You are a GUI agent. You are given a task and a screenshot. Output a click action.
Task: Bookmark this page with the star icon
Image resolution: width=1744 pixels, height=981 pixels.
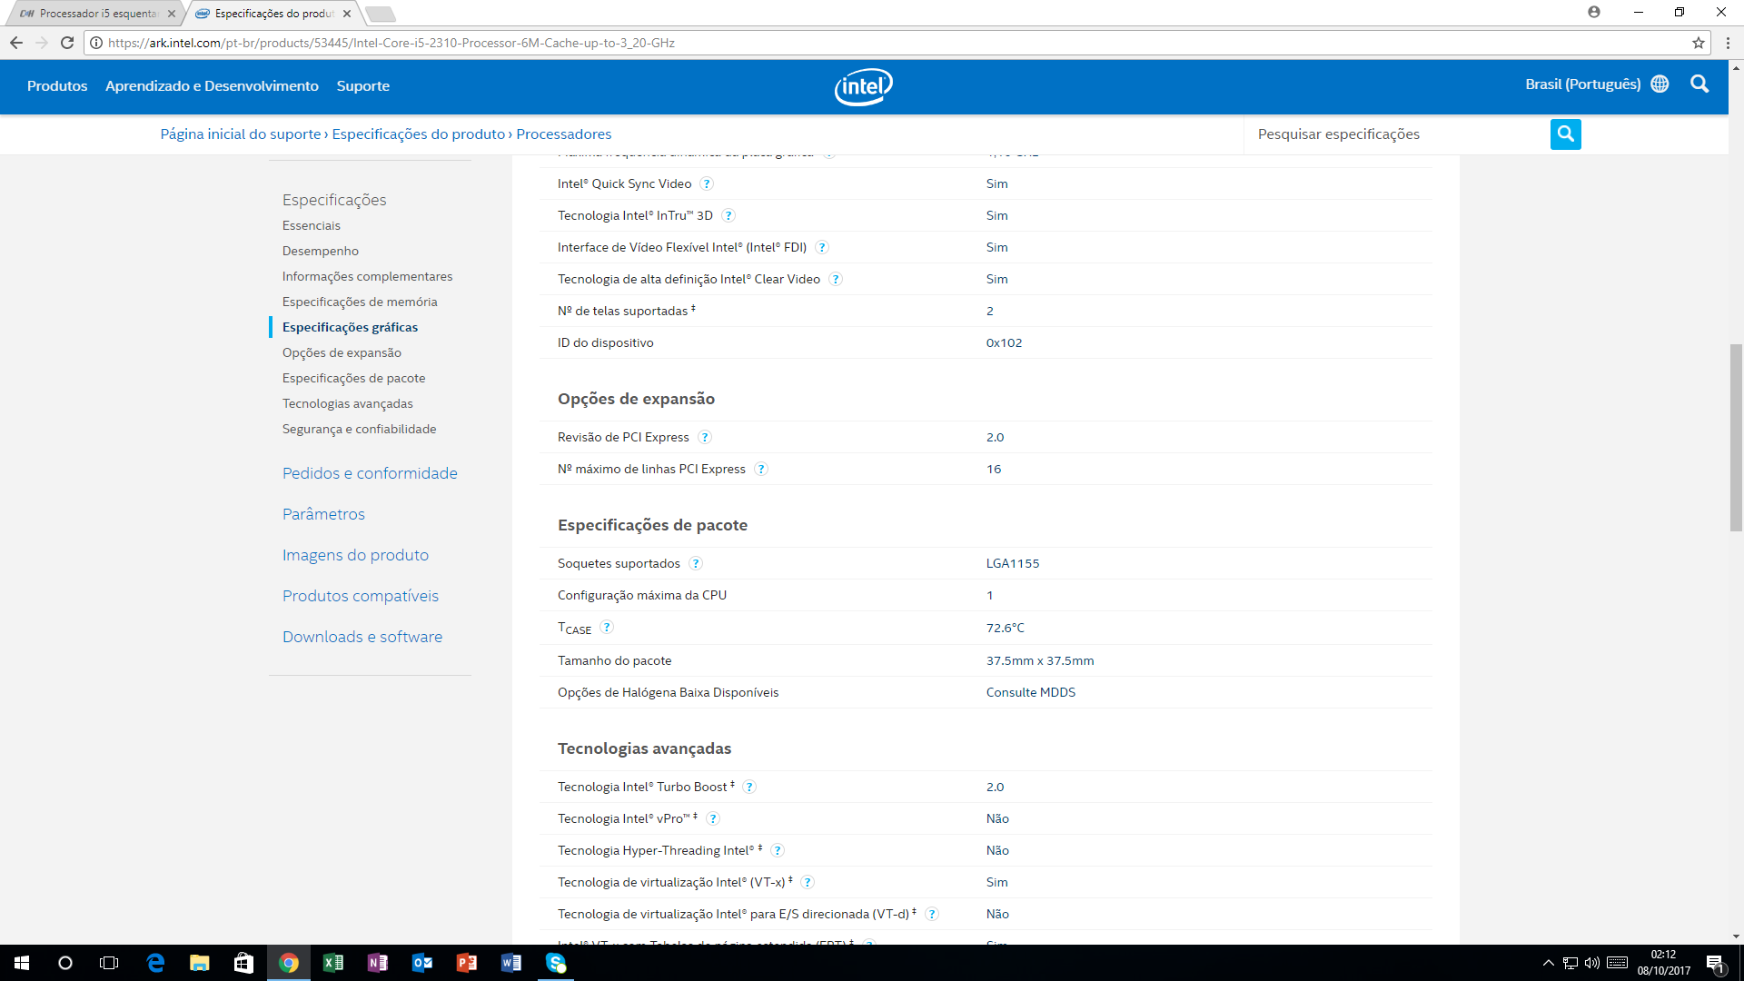(x=1698, y=43)
